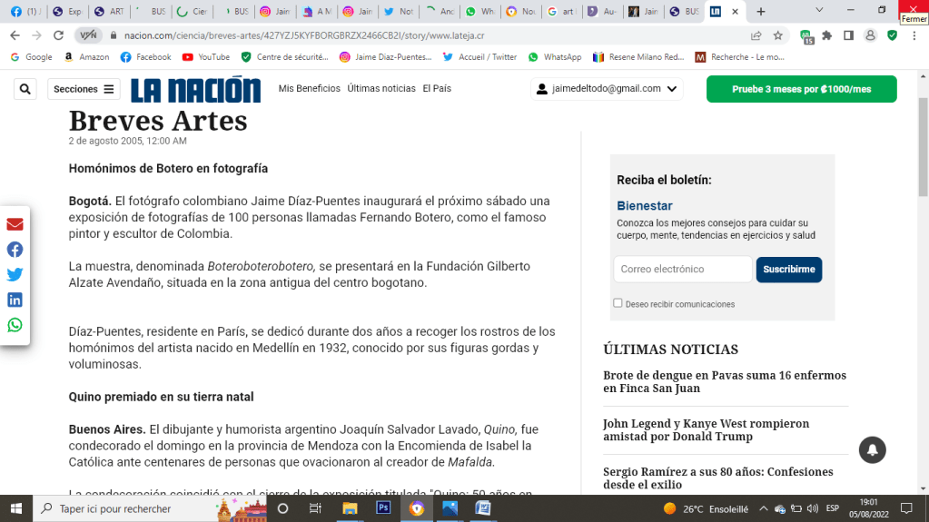Viewport: 929px width, 522px height.
Task: Click the search magnifier icon on La Nación
Action: 25,89
